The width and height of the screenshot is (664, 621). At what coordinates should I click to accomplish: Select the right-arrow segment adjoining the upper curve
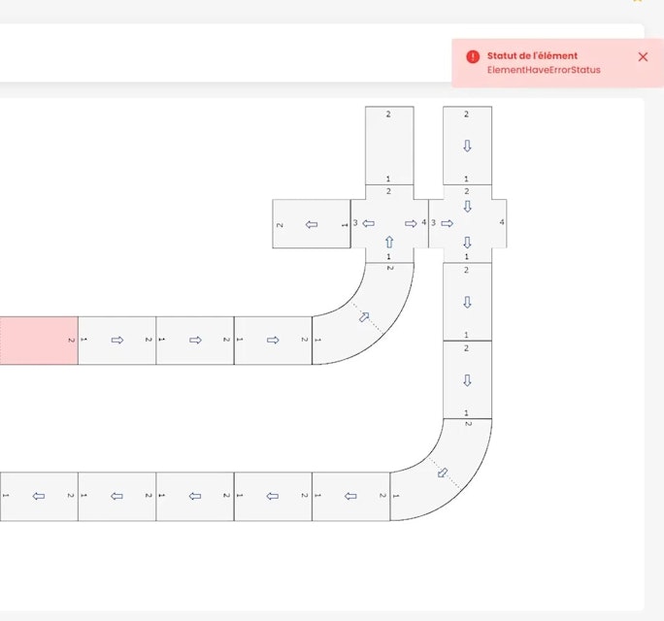pyautogui.click(x=273, y=340)
